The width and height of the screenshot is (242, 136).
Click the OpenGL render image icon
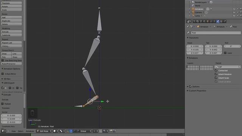pyautogui.click(x=111, y=131)
